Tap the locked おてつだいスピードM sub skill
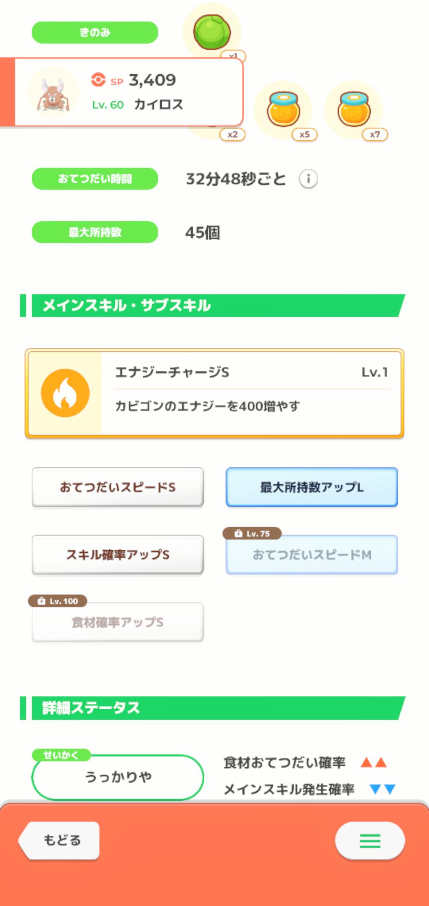This screenshot has width=429, height=906. pos(312,555)
